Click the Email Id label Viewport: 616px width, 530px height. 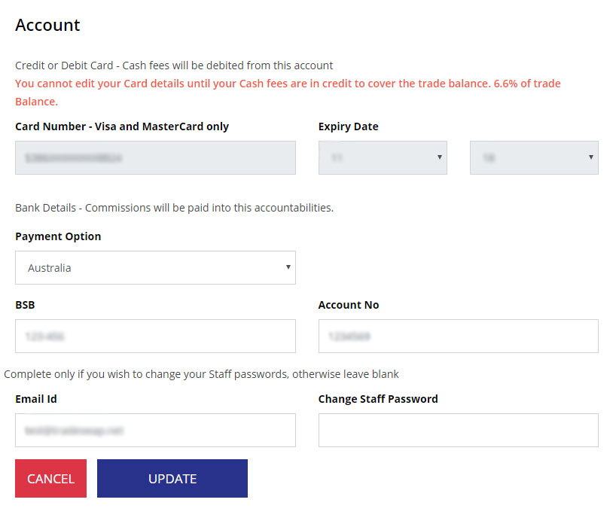[x=36, y=399]
